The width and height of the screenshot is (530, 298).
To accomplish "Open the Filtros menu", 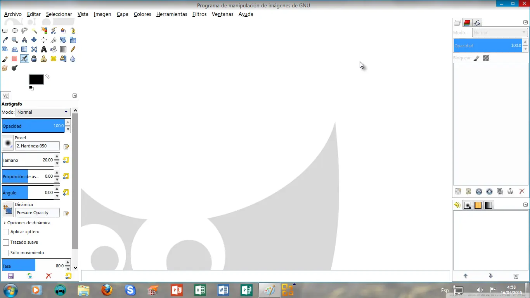I will click(x=199, y=14).
